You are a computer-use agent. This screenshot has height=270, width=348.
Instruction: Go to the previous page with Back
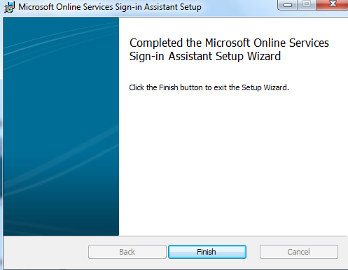[127, 252]
